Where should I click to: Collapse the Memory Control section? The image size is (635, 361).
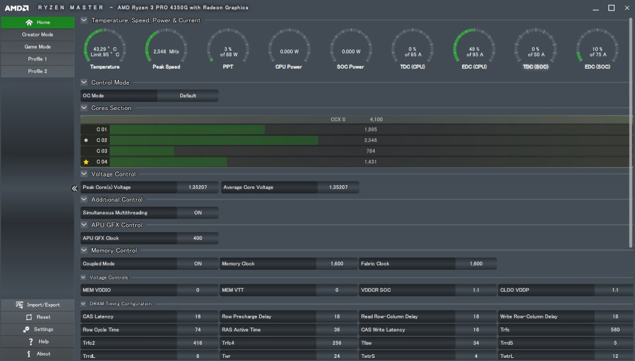click(x=84, y=250)
